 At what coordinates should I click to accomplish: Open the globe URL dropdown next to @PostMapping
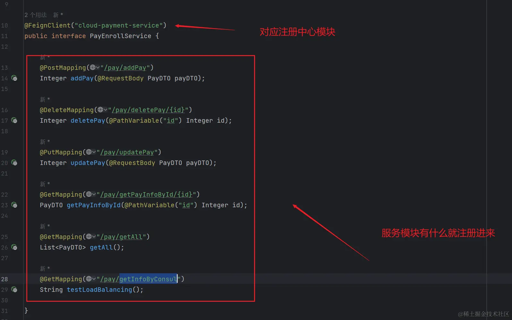pos(95,68)
